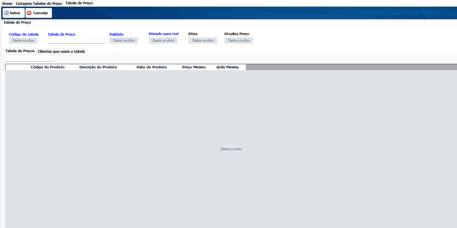This screenshot has width=457, height=228.
Task: Select the Ativado para tod label
Action: tap(163, 34)
